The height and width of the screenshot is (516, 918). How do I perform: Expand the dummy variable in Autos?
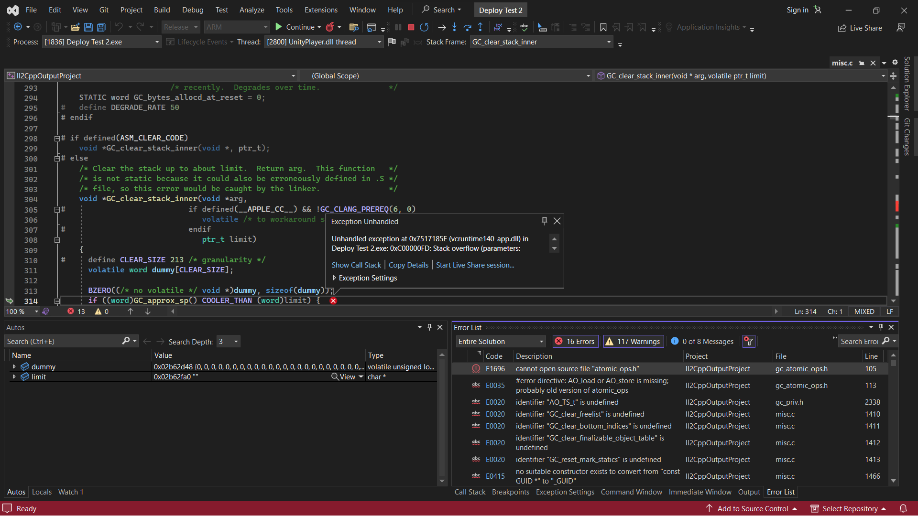14,366
